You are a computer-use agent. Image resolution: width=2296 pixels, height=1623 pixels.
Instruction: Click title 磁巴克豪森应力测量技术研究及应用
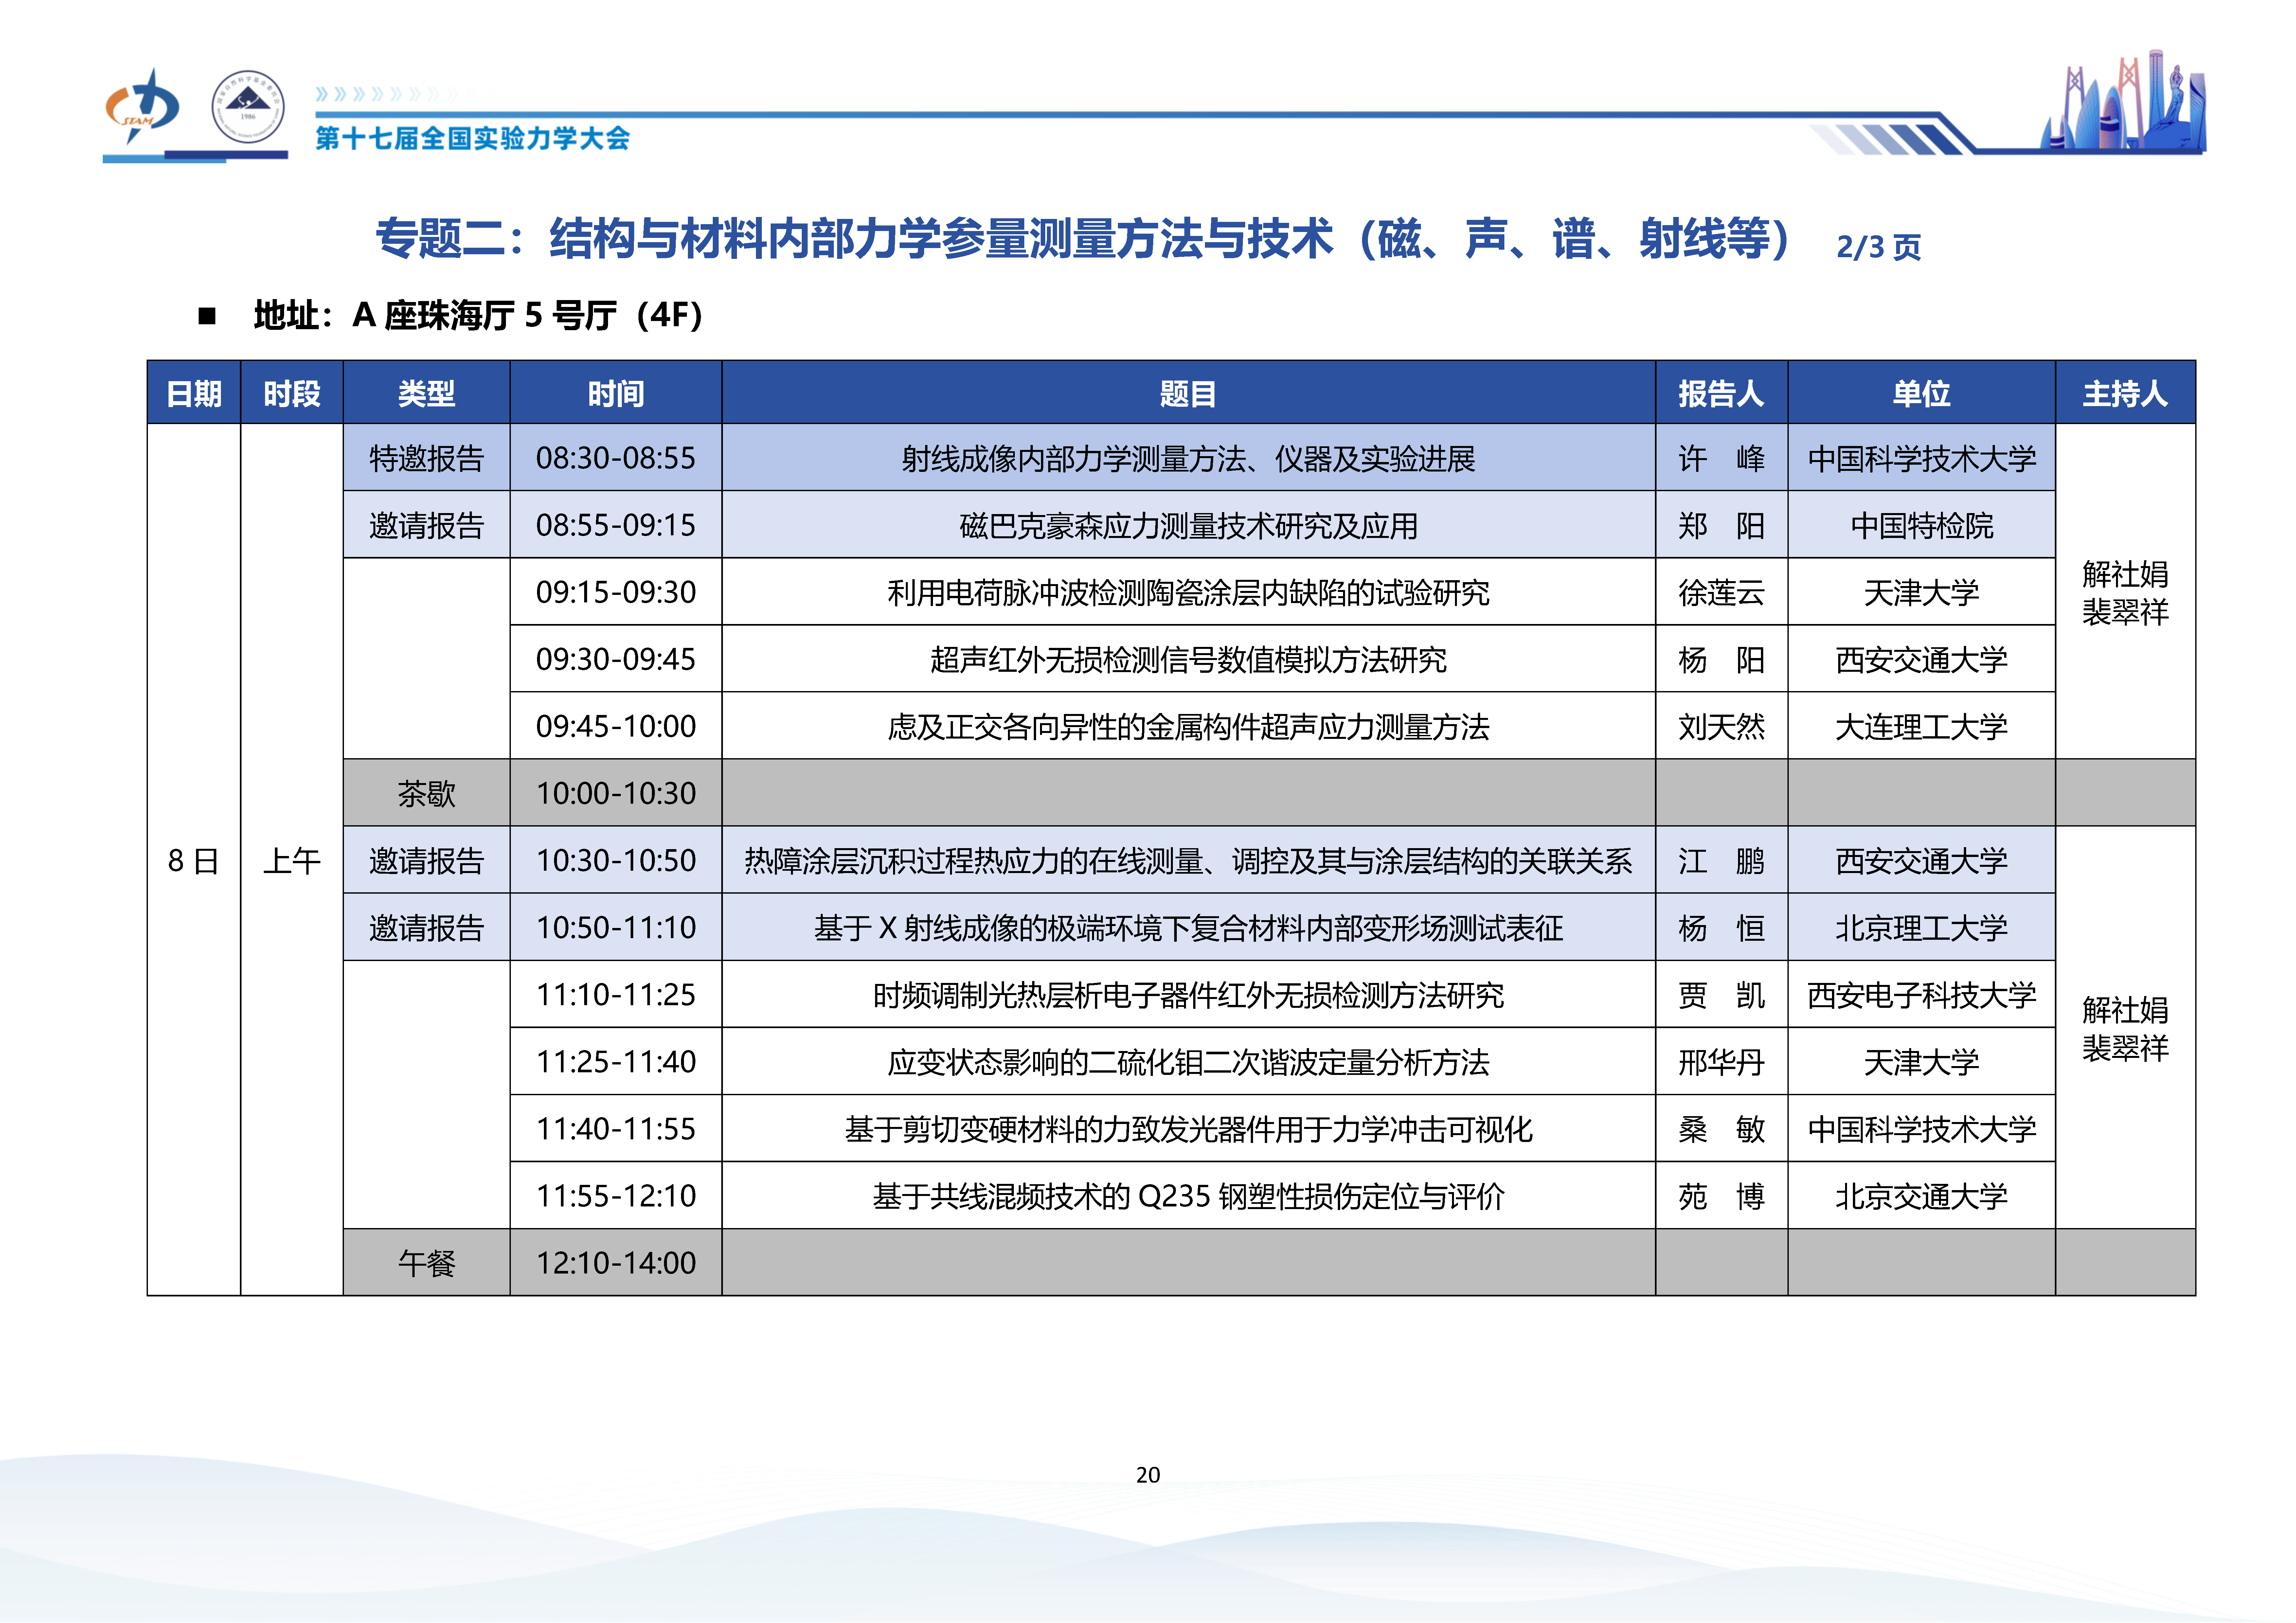tap(1188, 526)
